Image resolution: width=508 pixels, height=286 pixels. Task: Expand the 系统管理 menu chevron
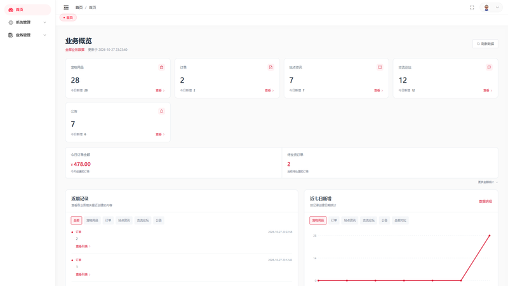pyautogui.click(x=44, y=22)
